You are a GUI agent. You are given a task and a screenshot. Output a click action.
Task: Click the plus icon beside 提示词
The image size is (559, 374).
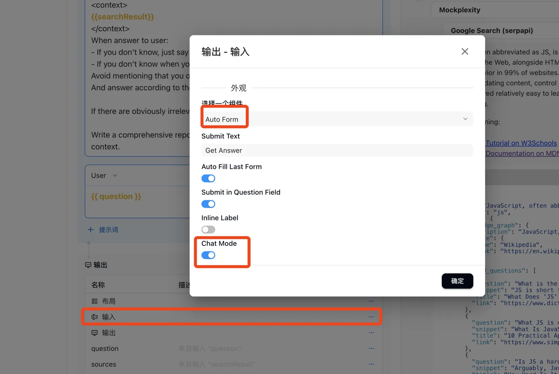click(x=91, y=230)
